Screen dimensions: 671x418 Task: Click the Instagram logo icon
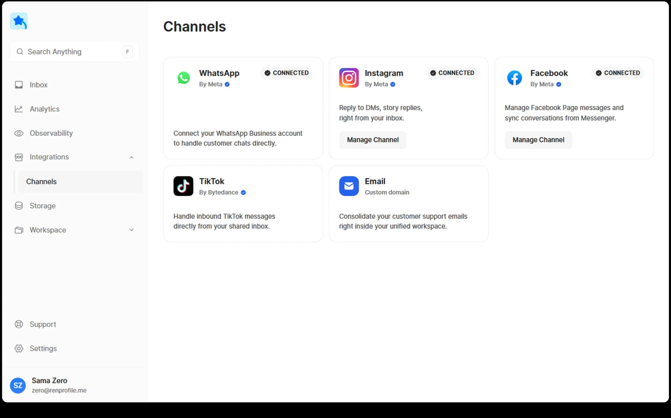coord(349,78)
